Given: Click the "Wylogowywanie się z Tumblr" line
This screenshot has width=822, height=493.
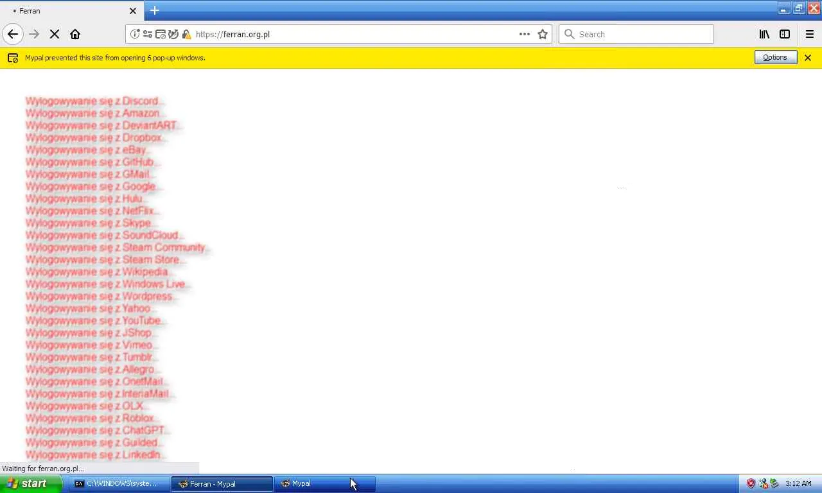Looking at the screenshot, I should pos(91,357).
